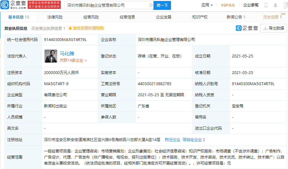Switch to 知识产权 tab
The width and height of the screenshot is (288, 169).
point(200,17)
